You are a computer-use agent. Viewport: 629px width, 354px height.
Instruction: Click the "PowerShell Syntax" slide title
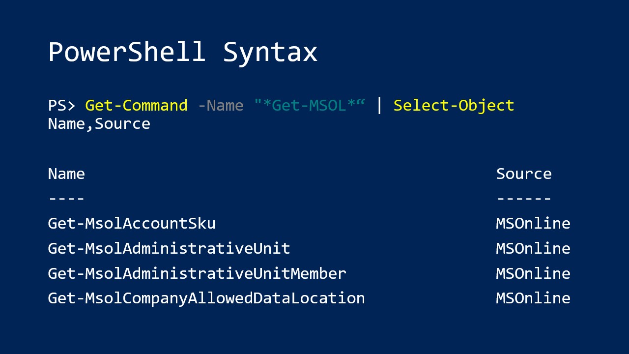[183, 52]
